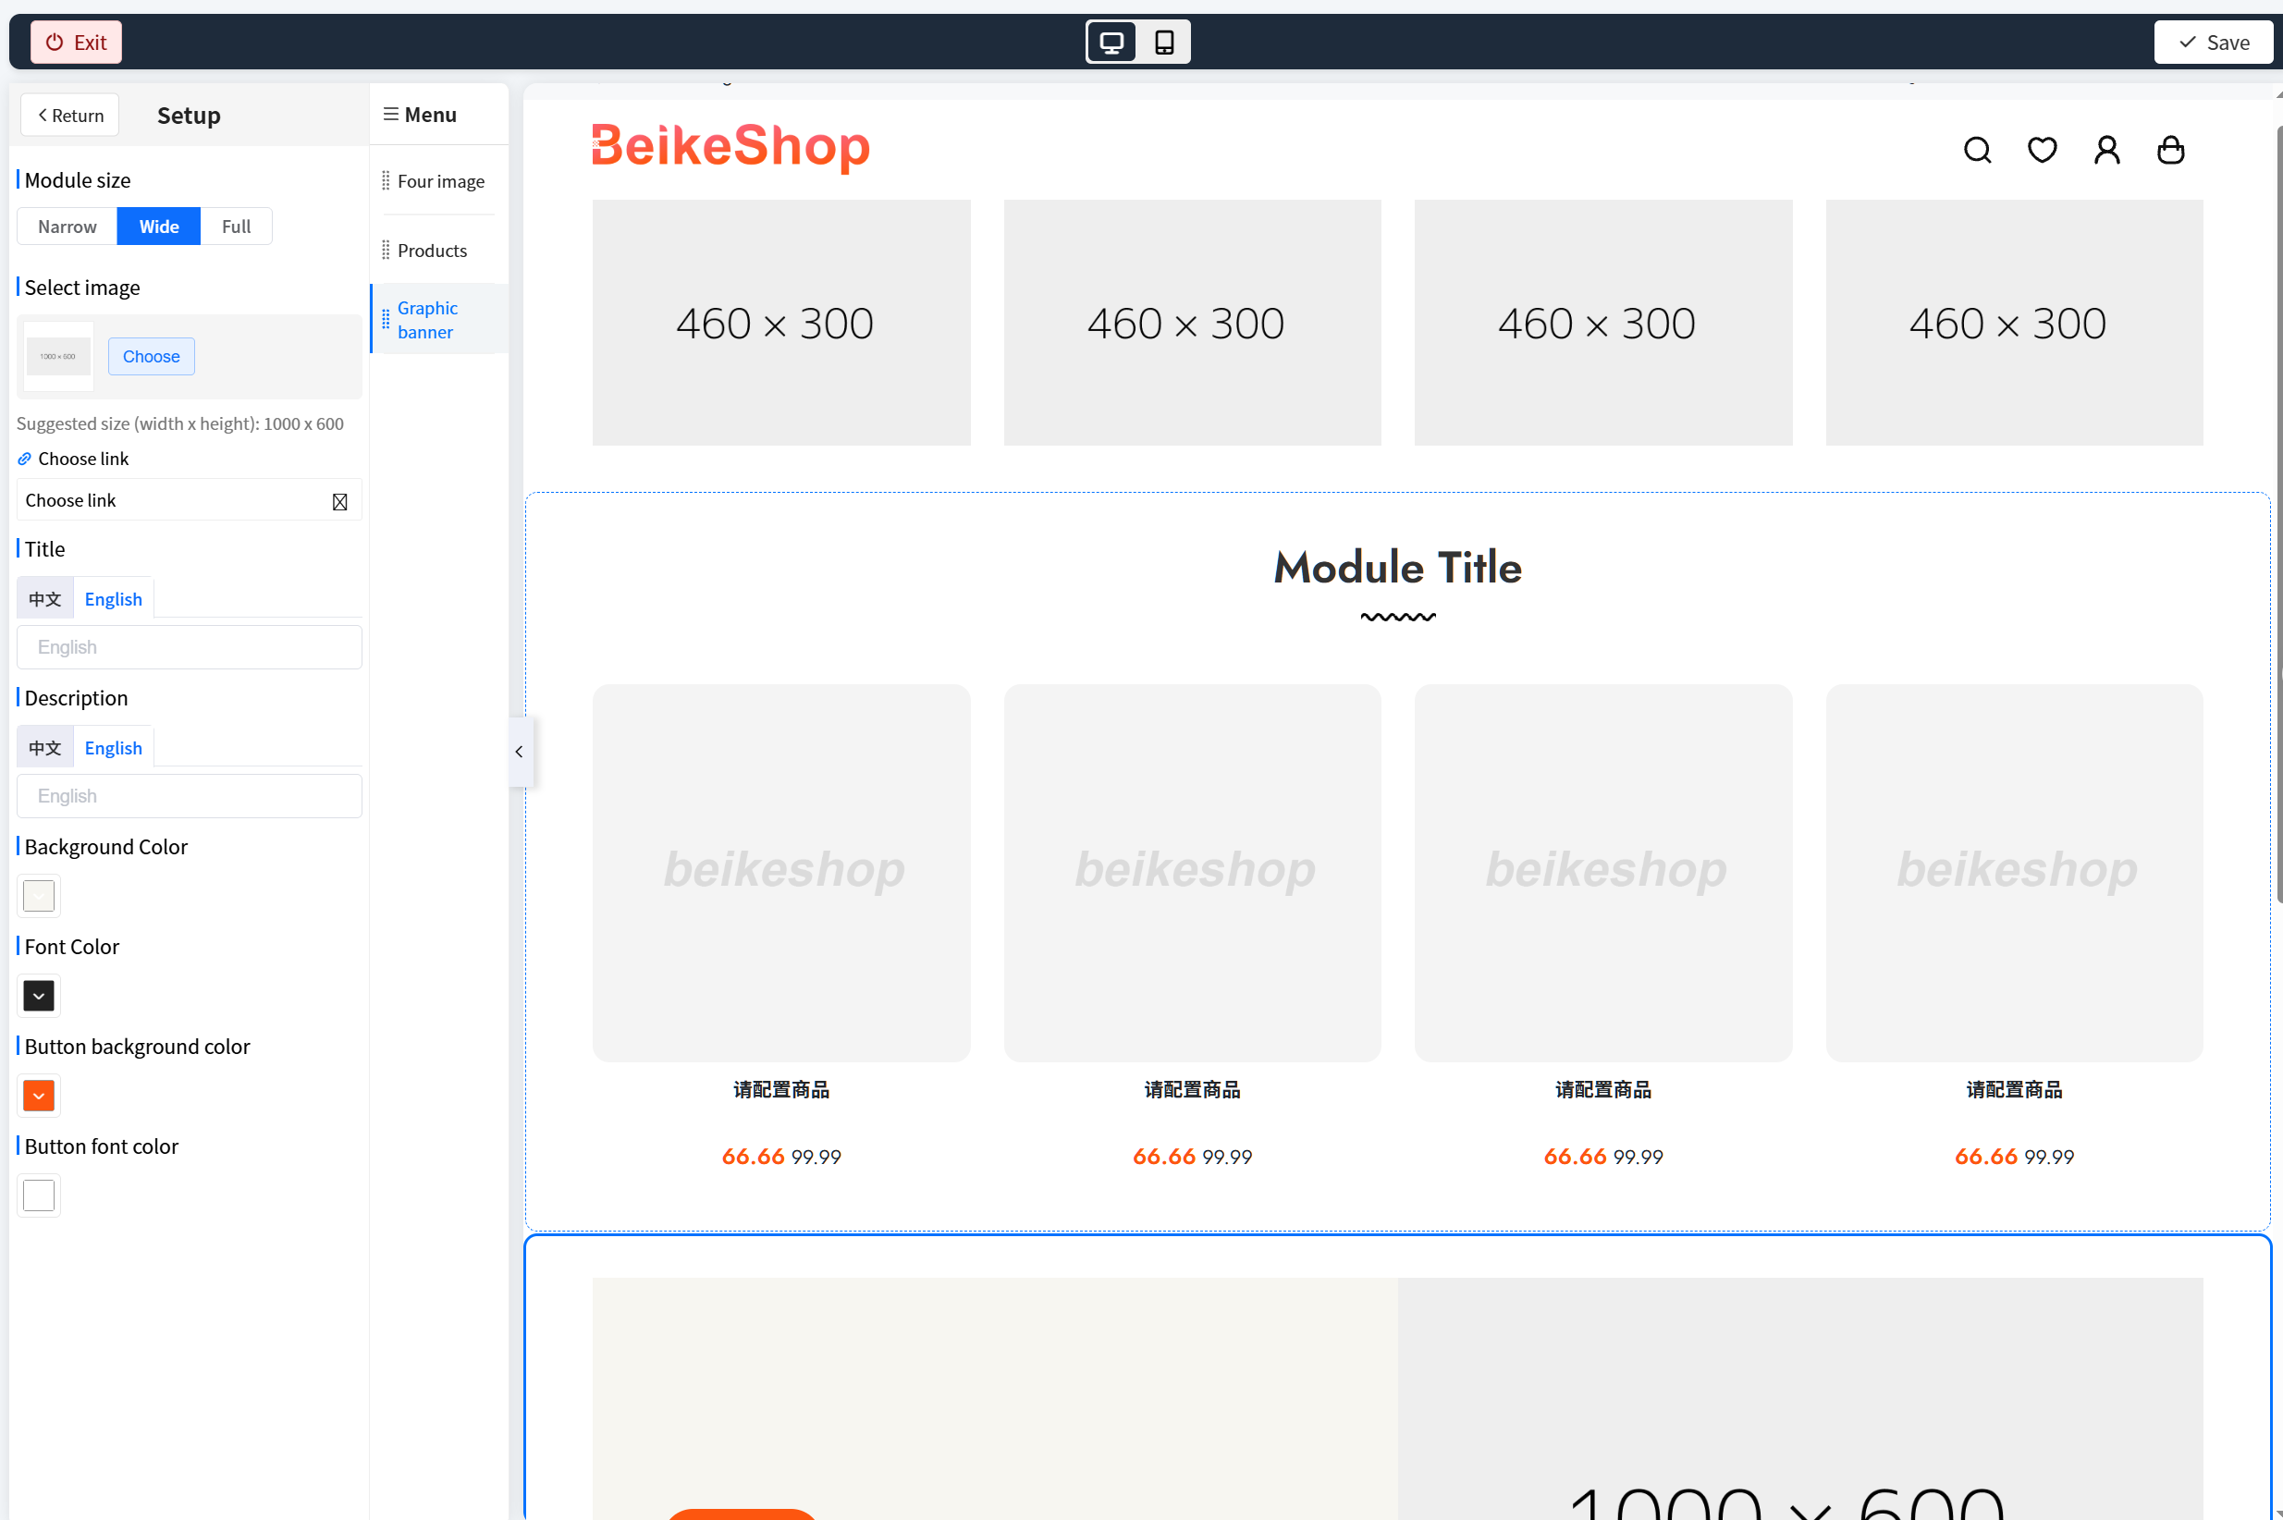Click the last 请配置商品 product name
This screenshot has height=1520, width=2283.
click(x=2014, y=1091)
